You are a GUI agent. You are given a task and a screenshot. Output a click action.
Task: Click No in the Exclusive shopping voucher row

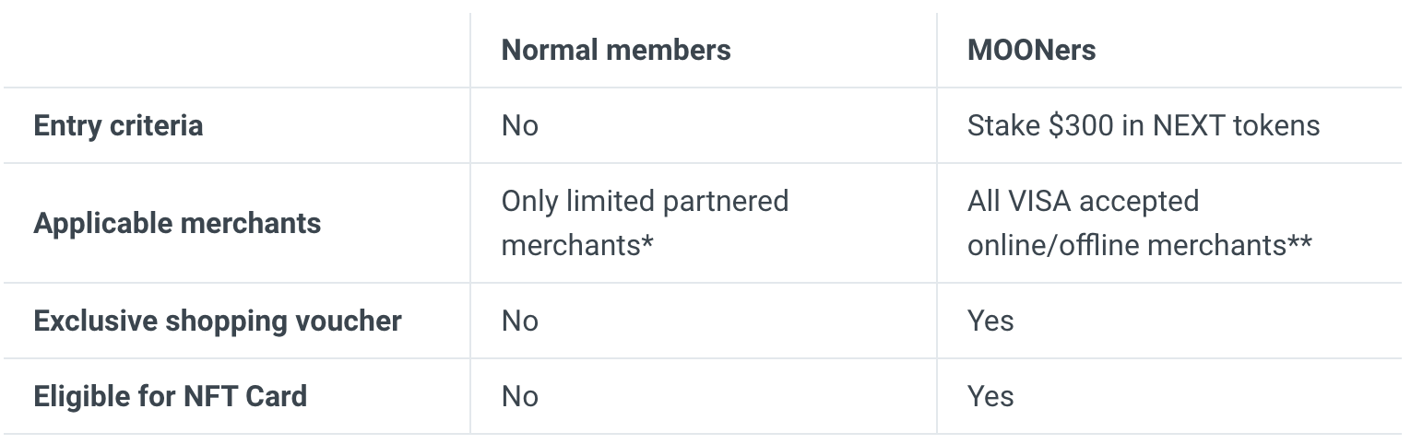(519, 321)
